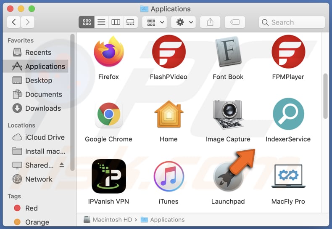Open Downloads in the sidebar
332x229 pixels.
point(36,108)
